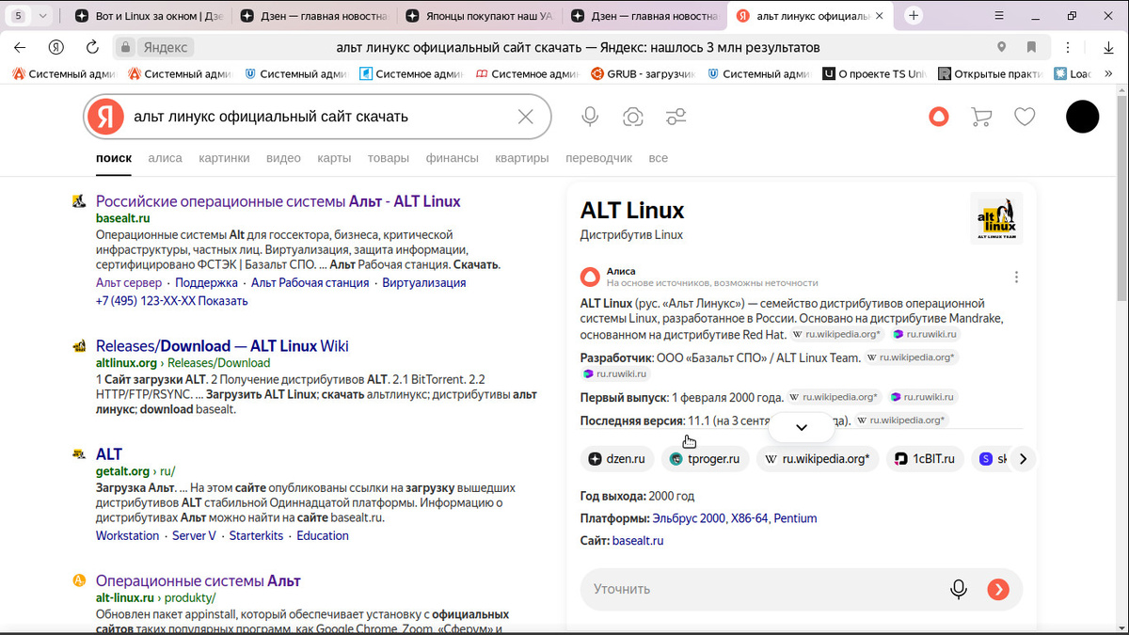Bookmark this page with the bookmark icon
The width and height of the screenshot is (1129, 635).
[x=1031, y=47]
